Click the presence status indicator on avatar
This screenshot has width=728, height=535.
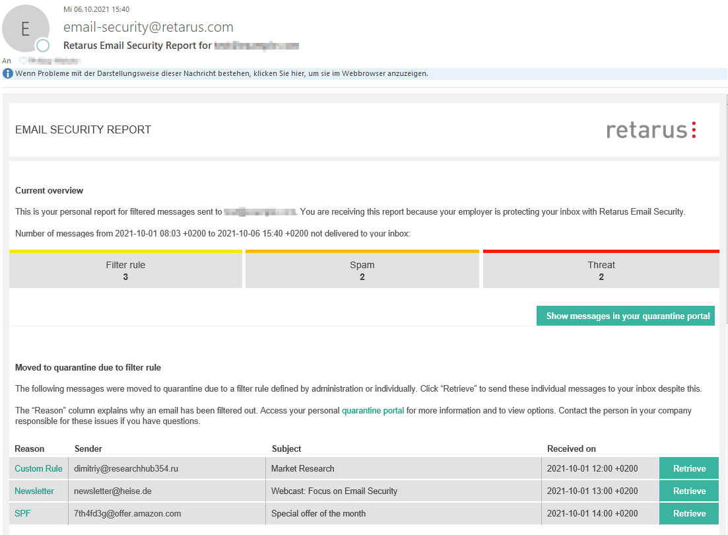pyautogui.click(x=43, y=46)
